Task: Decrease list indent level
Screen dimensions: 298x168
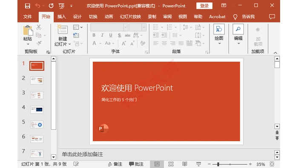Action: point(156,35)
